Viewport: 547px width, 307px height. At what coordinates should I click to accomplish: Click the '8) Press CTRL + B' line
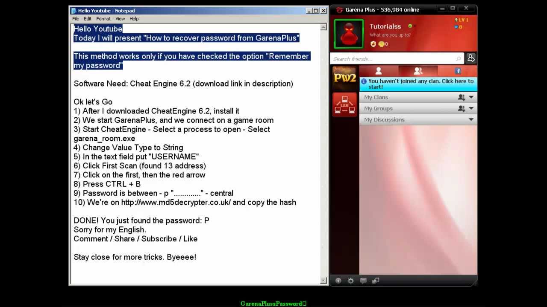click(107, 184)
